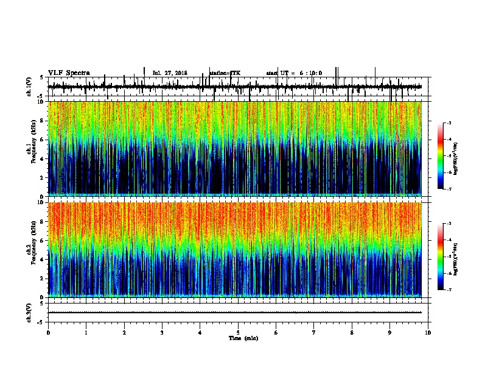Viewport: 482px width, 373px height.
Task: Click the "2" kHz tick of ch.2 spectrogram
Action: point(43,279)
